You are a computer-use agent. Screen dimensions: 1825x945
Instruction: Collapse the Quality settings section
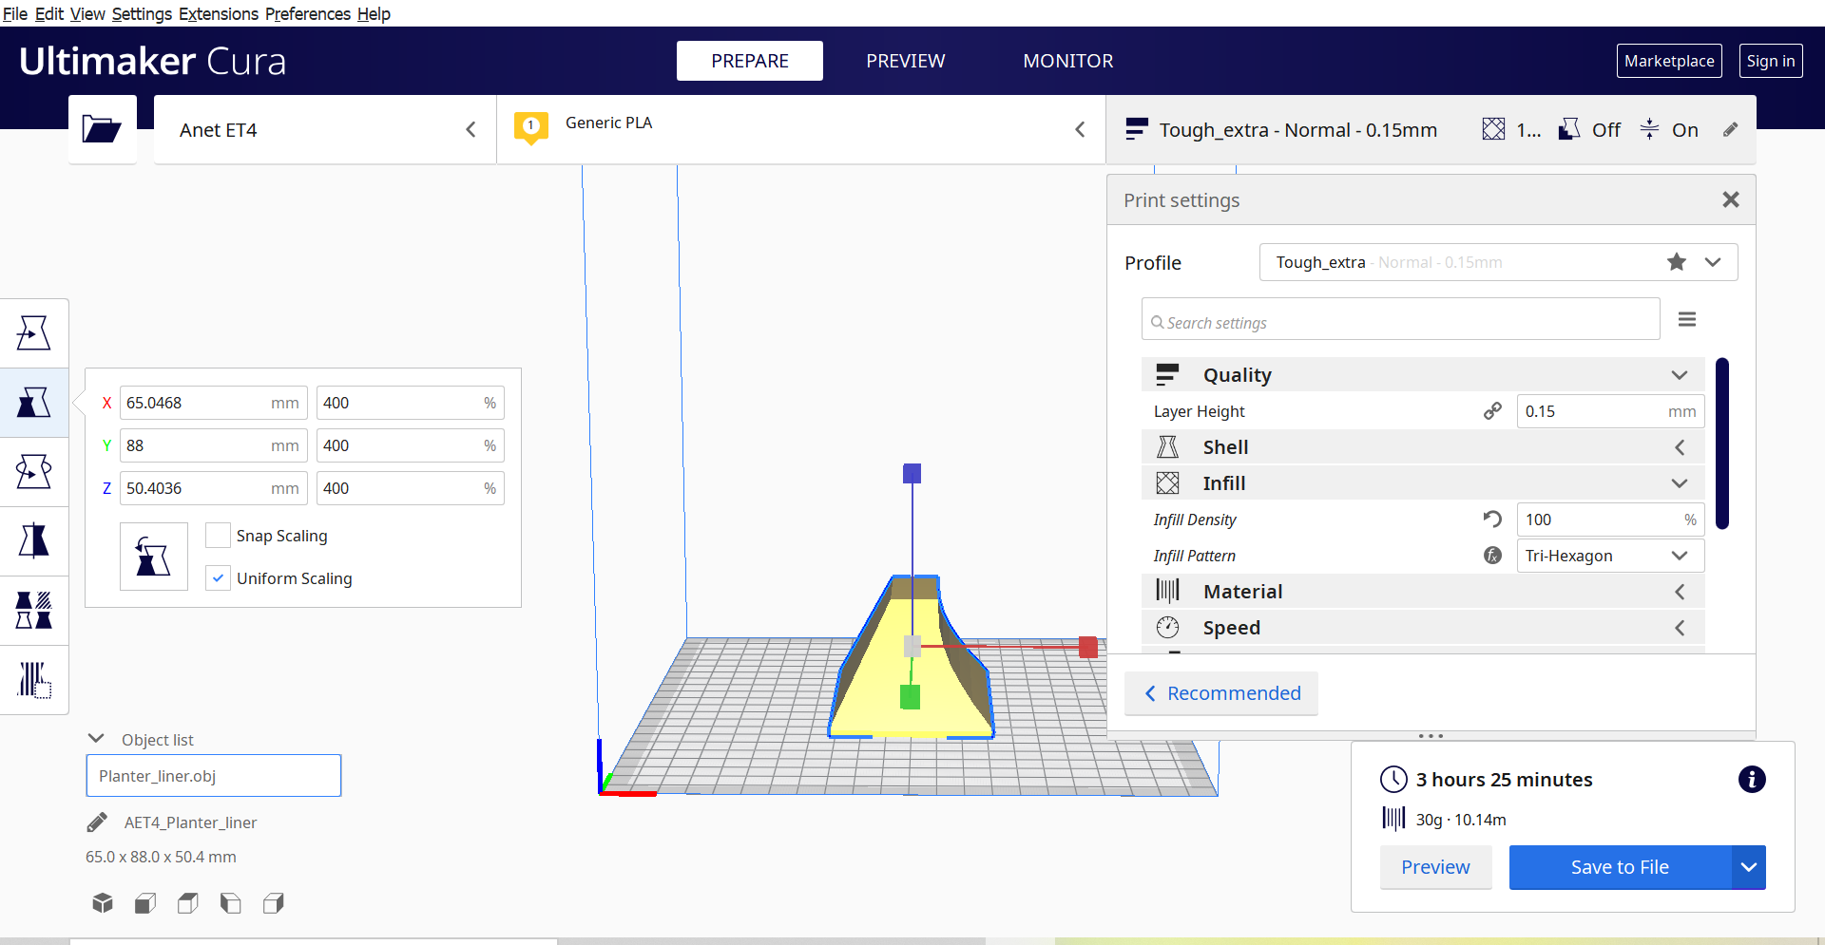[1423, 375]
